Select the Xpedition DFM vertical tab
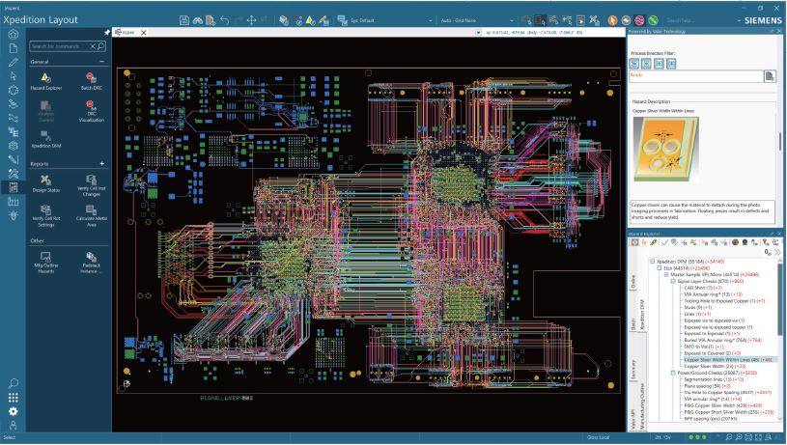Screen dimensions: 787x445 point(641,315)
